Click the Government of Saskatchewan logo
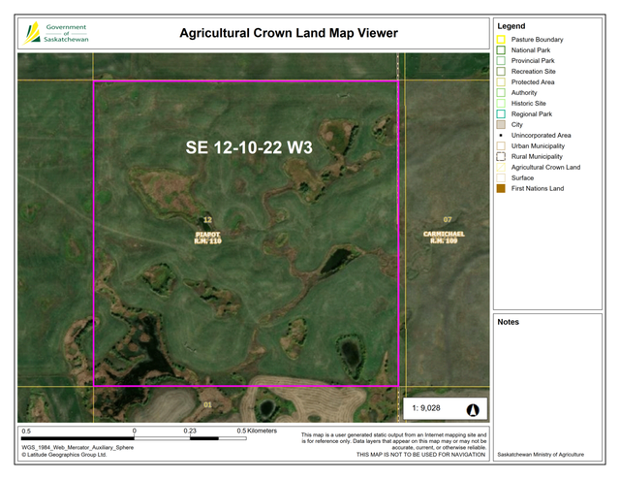Viewport: 620px width, 479px height. [55, 33]
